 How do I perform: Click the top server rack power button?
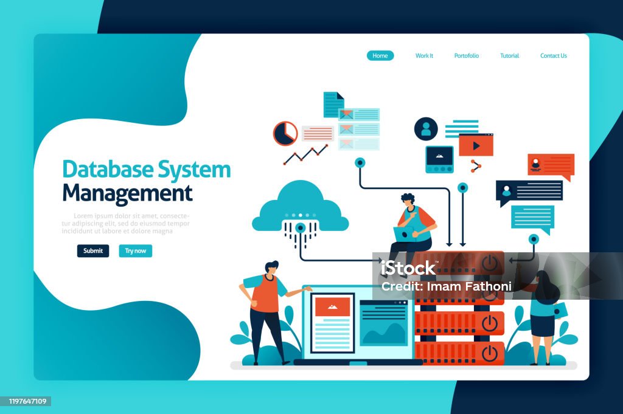(490, 263)
